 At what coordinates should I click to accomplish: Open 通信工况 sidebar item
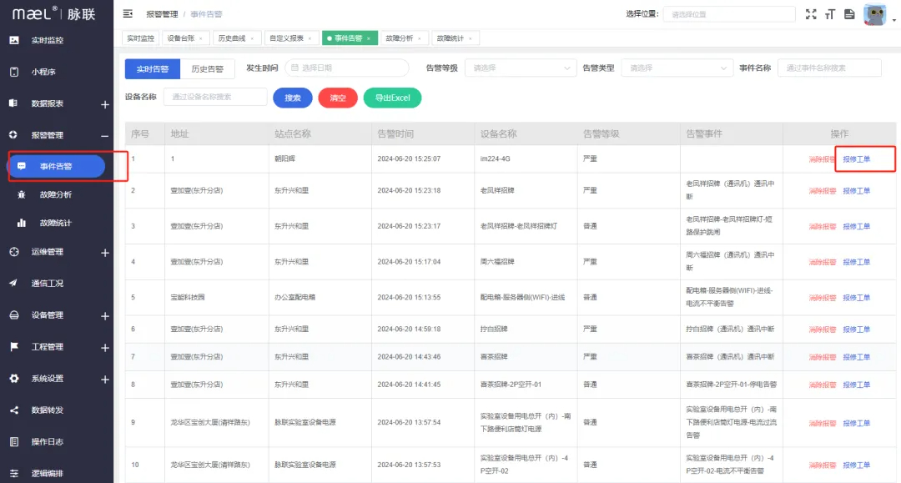(47, 283)
